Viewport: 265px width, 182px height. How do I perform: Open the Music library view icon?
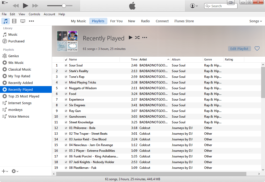pyautogui.click(x=6, y=21)
